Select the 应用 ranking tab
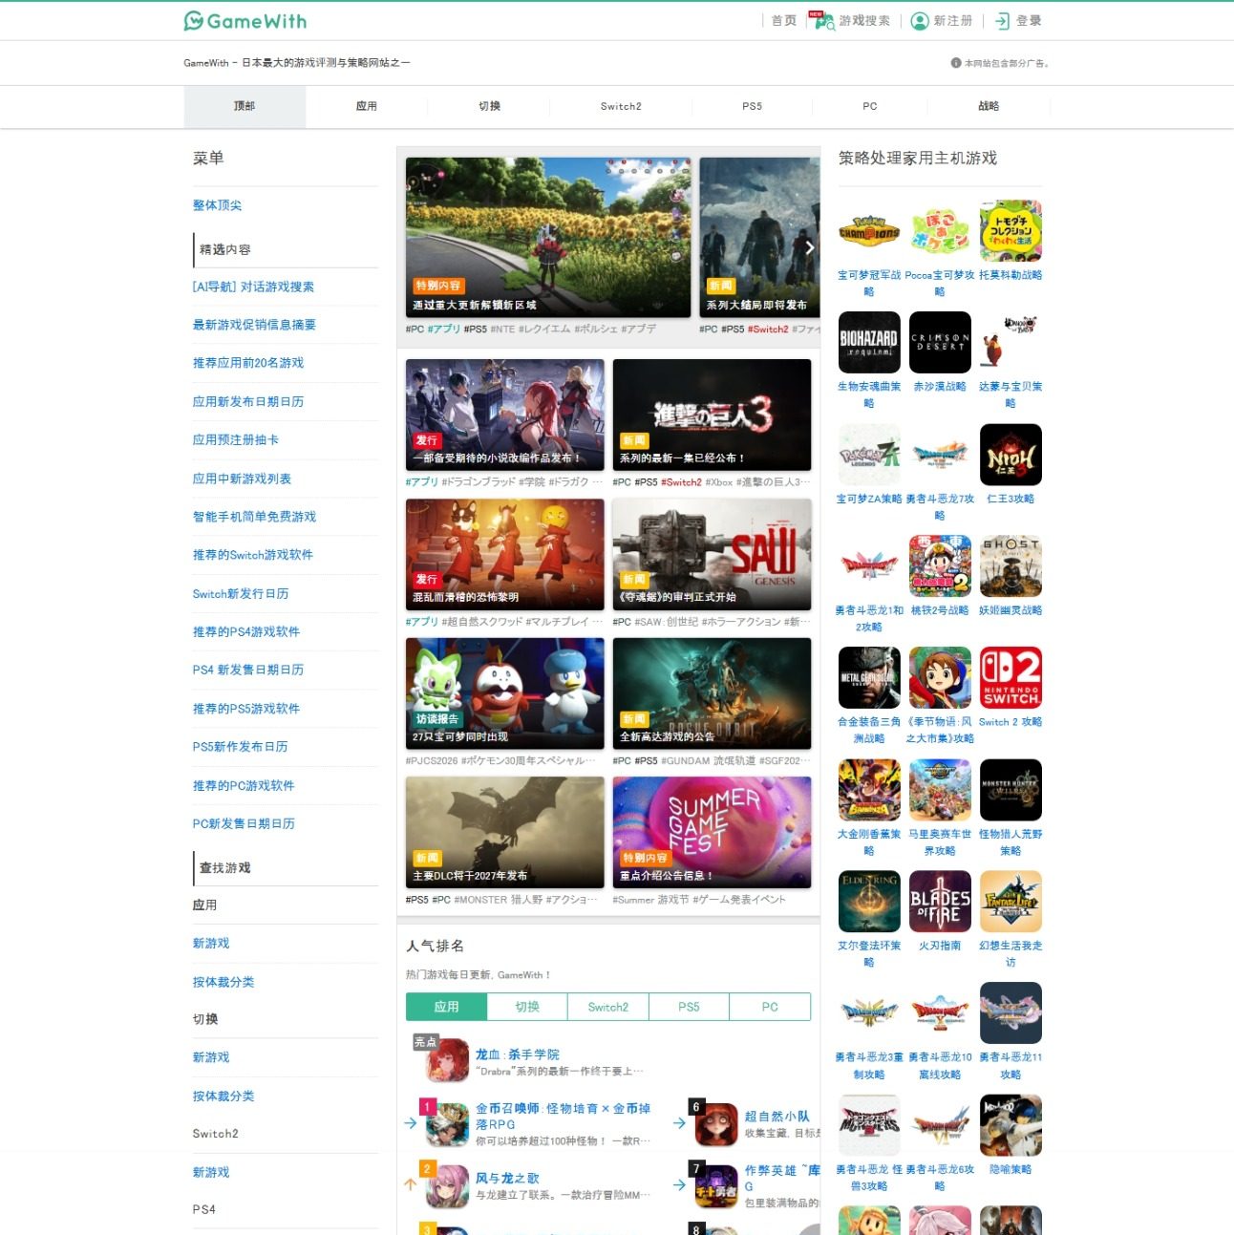This screenshot has width=1234, height=1235. [446, 1007]
